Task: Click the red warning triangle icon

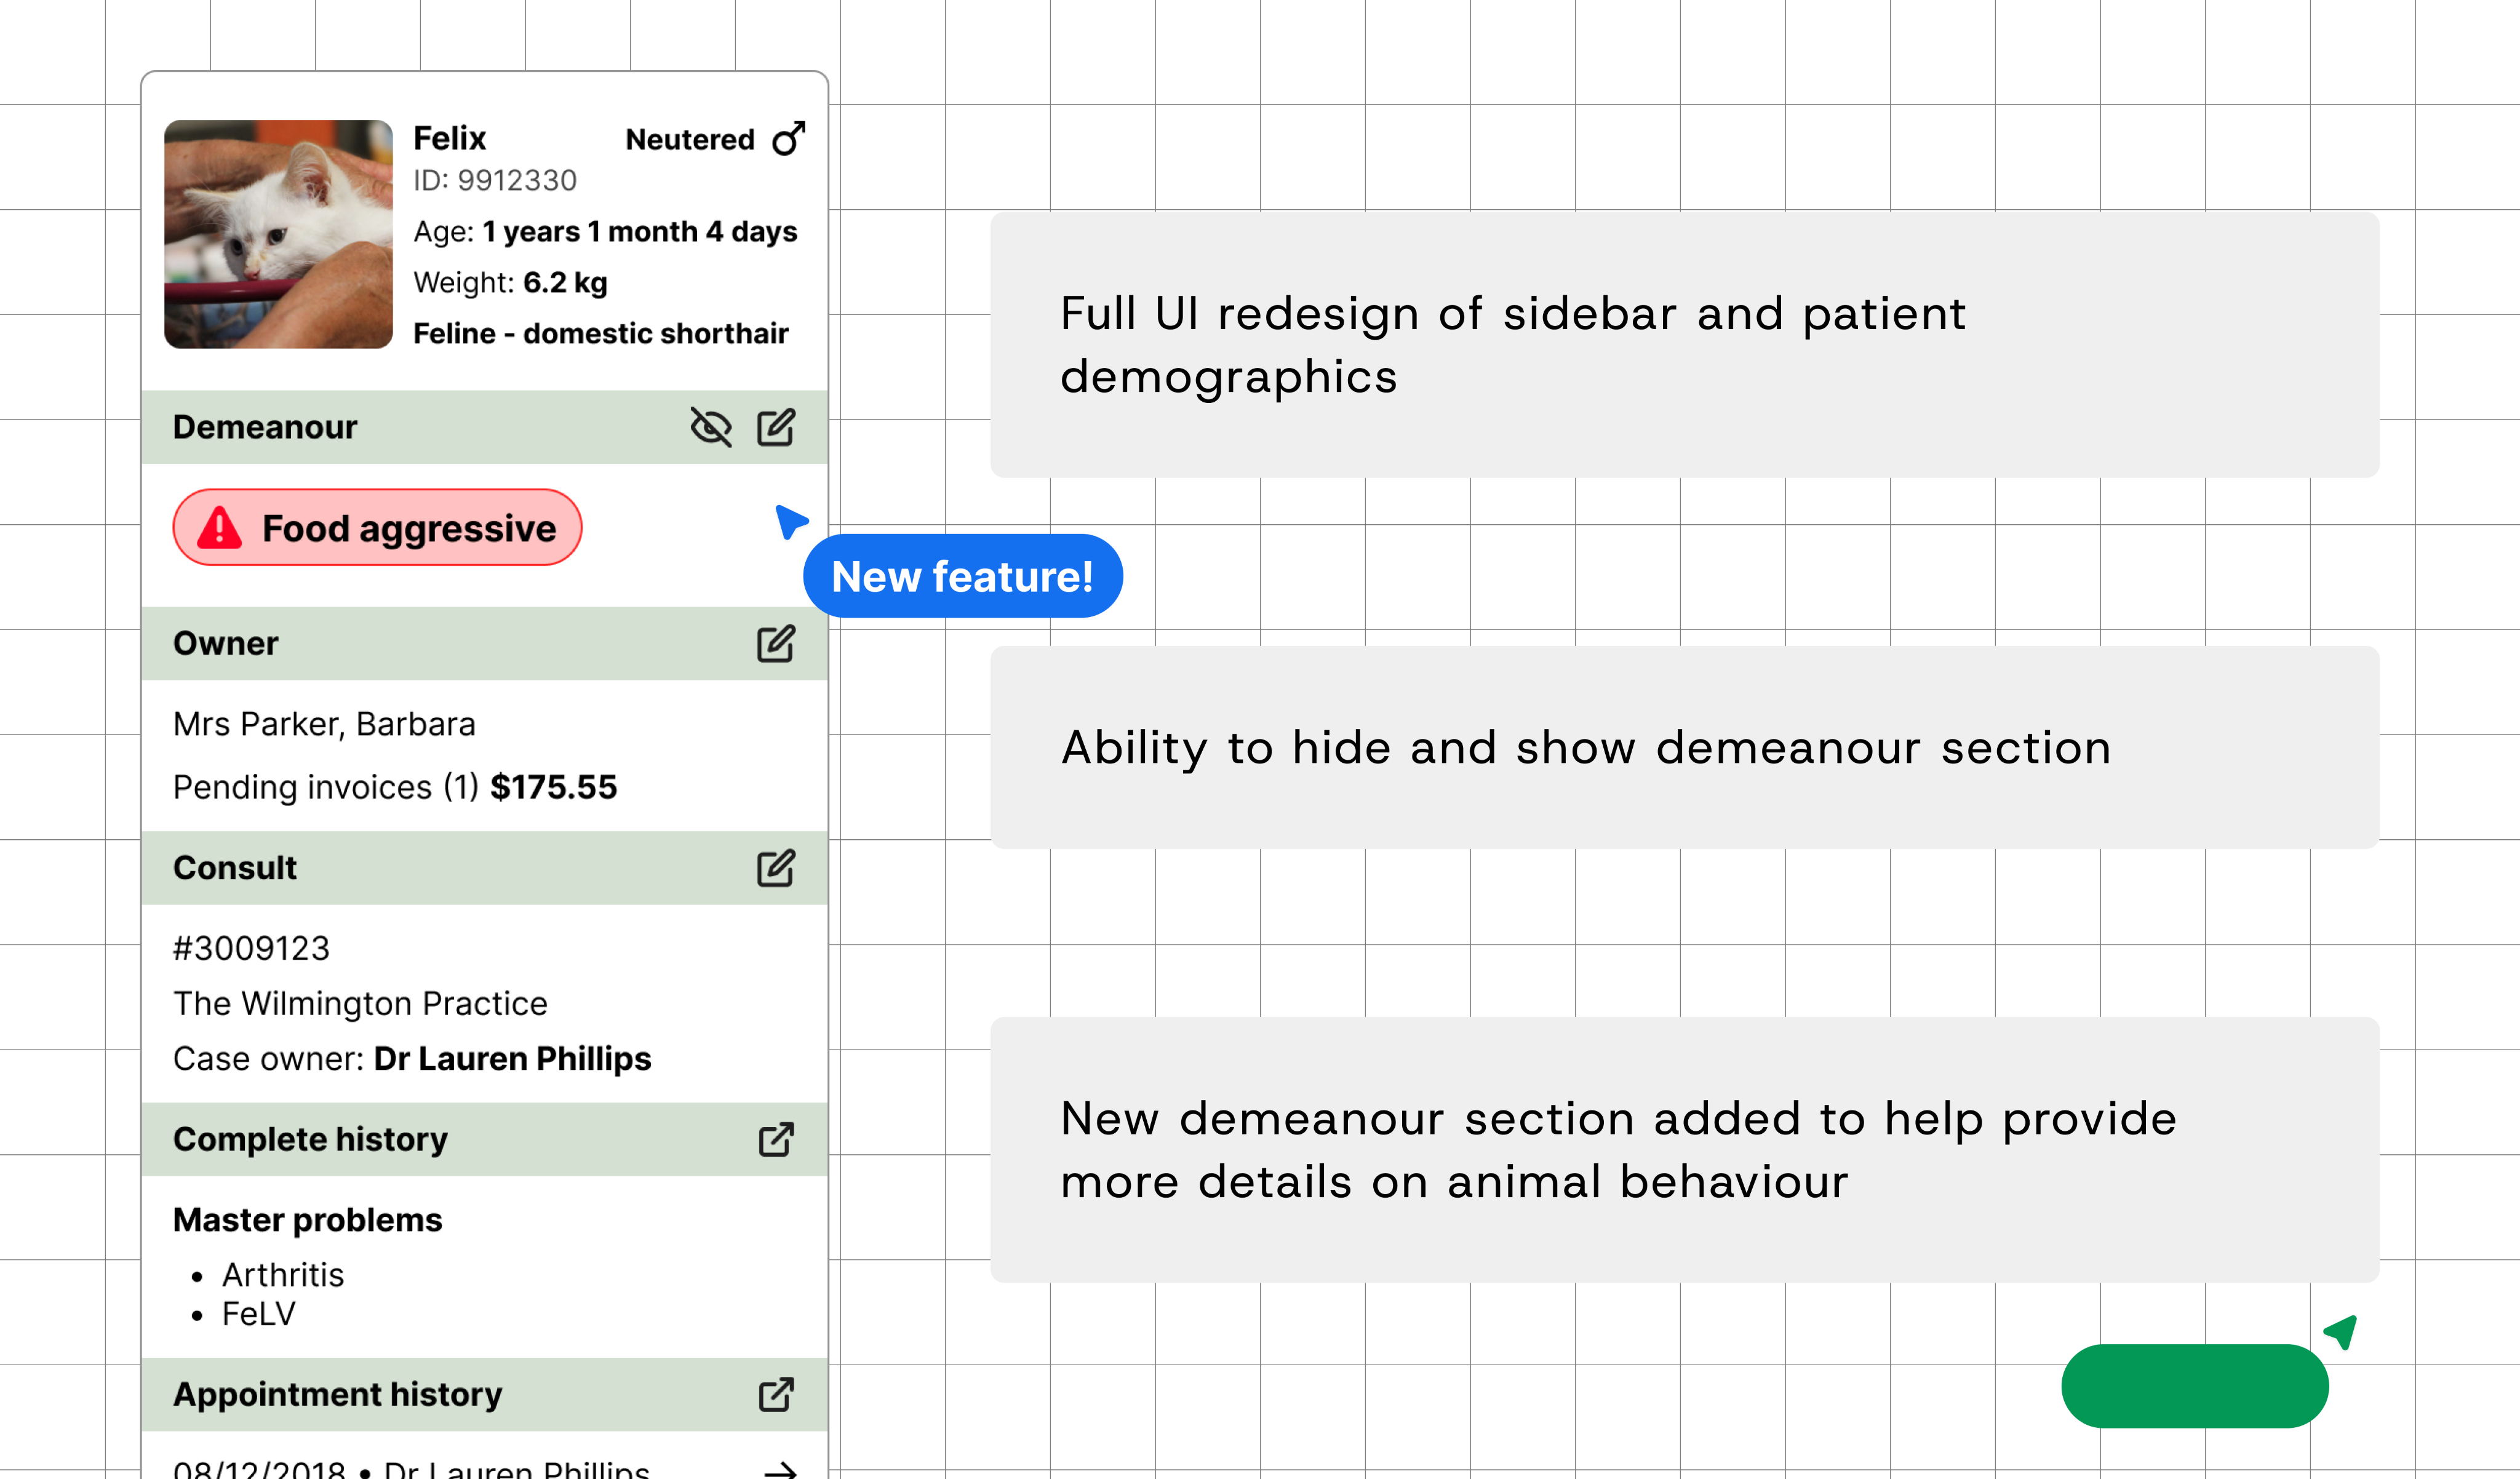Action: pos(220,528)
